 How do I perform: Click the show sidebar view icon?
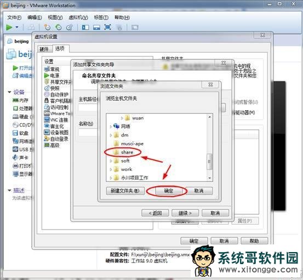coord(85,27)
